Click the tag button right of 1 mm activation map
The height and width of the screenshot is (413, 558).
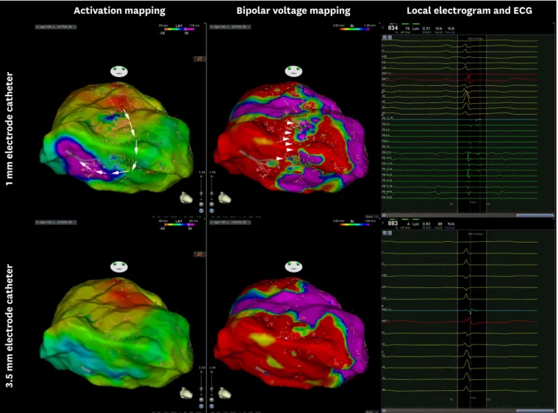[x=199, y=58]
